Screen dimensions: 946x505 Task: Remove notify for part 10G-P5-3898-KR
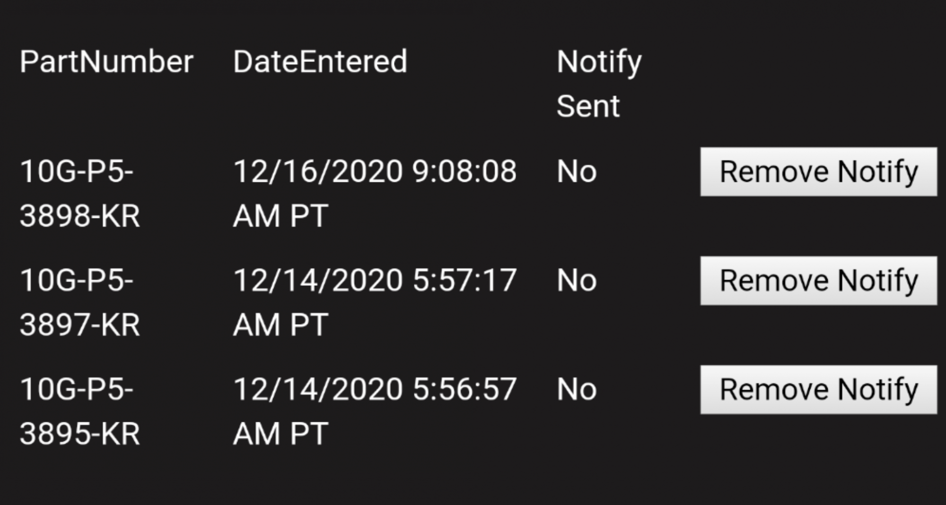[818, 171]
